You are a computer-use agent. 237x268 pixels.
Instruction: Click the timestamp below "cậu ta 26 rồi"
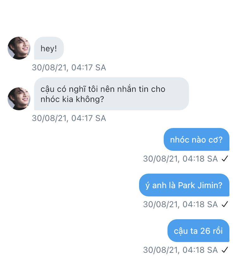pyautogui.click(x=180, y=250)
